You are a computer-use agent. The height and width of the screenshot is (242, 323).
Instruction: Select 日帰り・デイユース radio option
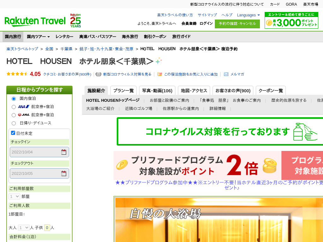(x=14, y=123)
